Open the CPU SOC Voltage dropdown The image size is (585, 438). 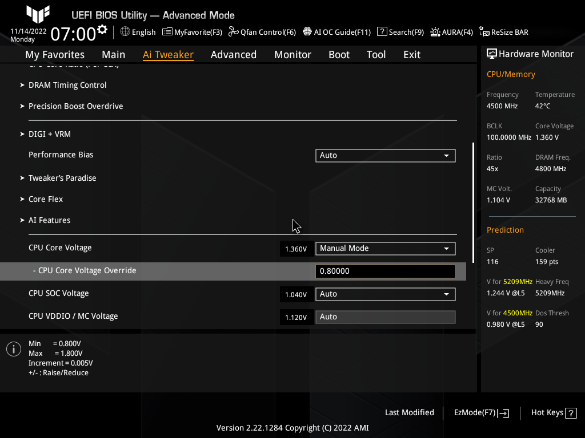pyautogui.click(x=385, y=294)
